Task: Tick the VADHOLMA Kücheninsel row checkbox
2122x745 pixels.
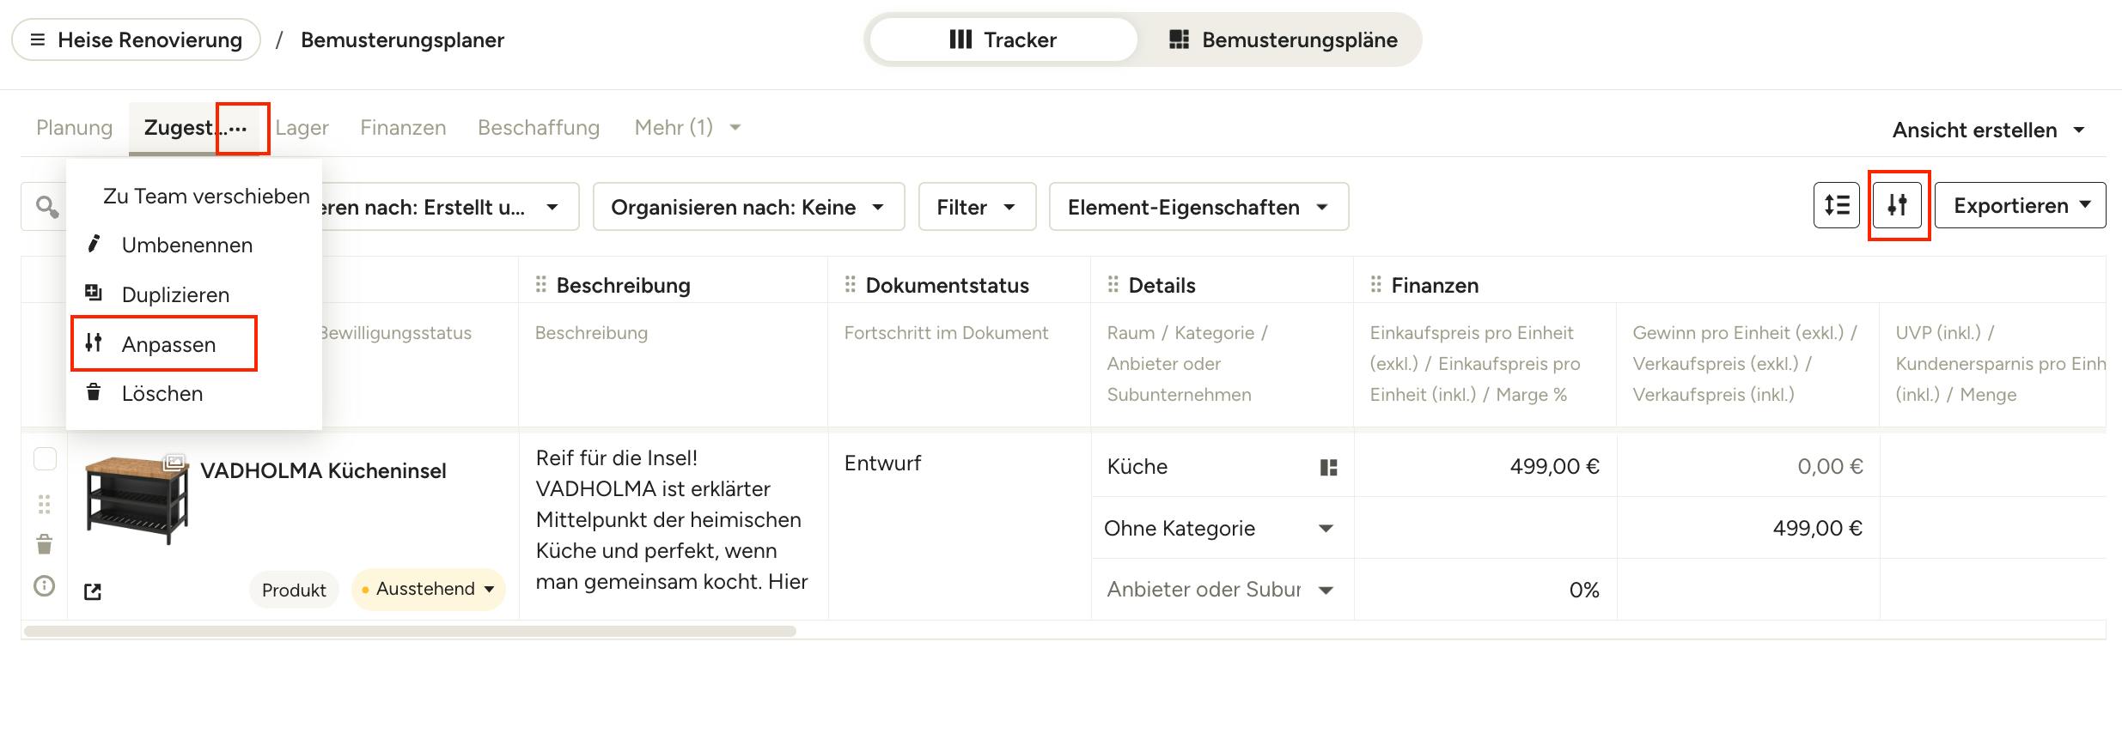Action: (45, 458)
